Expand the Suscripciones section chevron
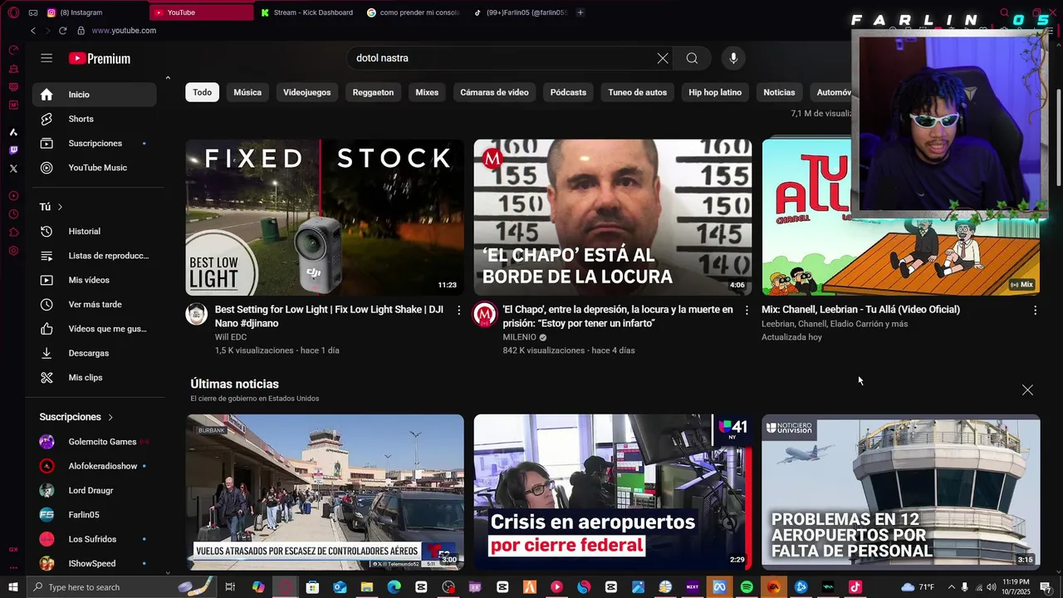Image resolution: width=1063 pixels, height=598 pixels. click(x=110, y=417)
